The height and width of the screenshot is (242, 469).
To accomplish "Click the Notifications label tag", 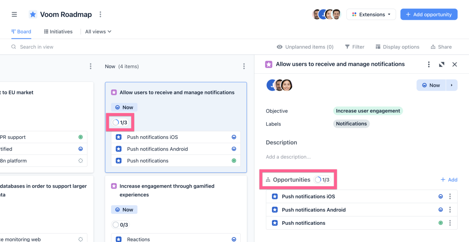I will pos(351,124).
